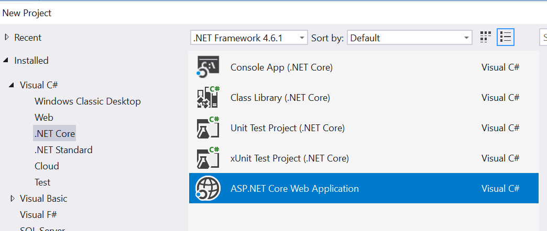Select the Visual C# tree label
This screenshot has height=231, width=547.
[x=39, y=85]
